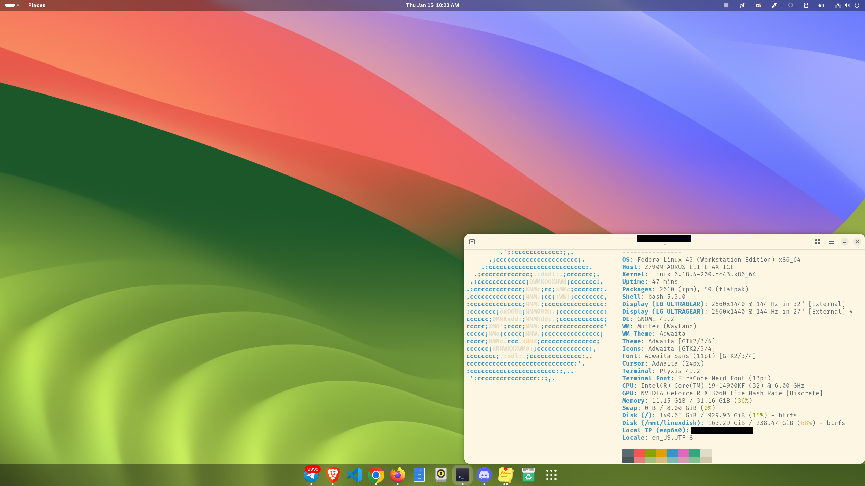Open the Trash in the dock
The image size is (865, 486).
click(x=528, y=475)
